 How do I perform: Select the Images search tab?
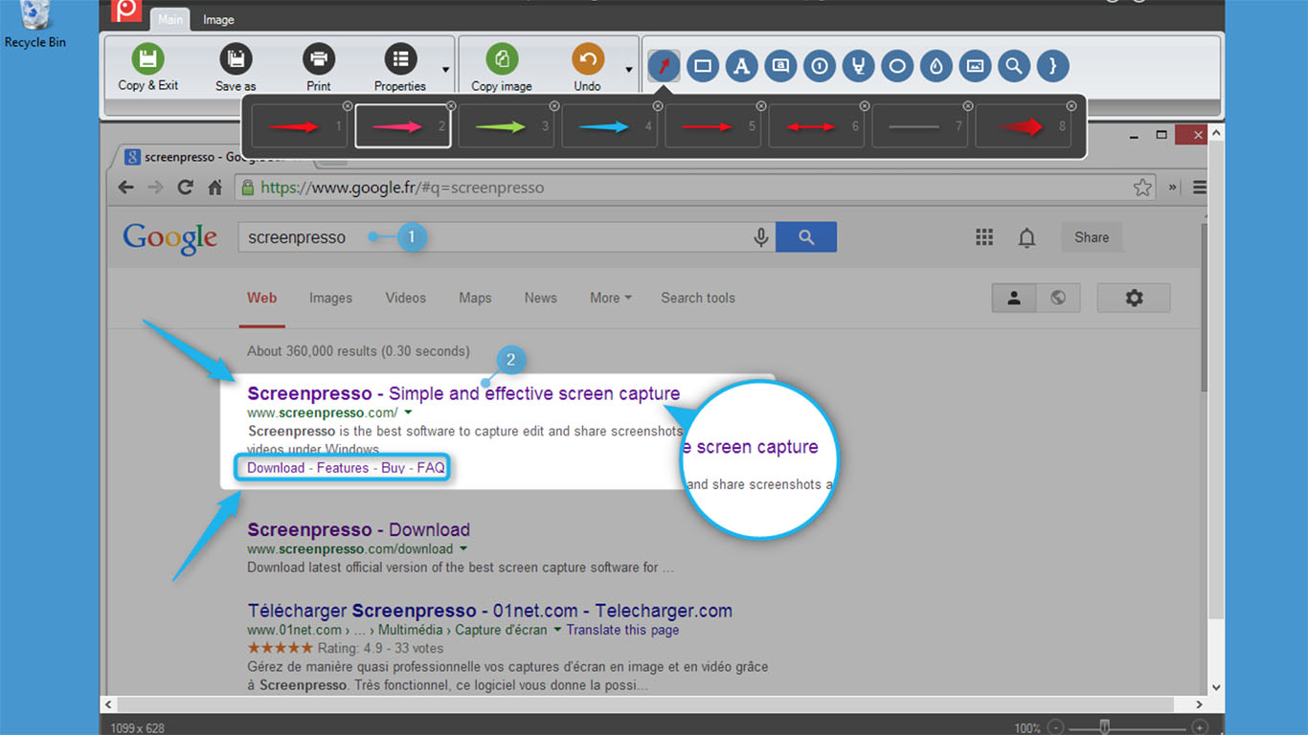330,298
